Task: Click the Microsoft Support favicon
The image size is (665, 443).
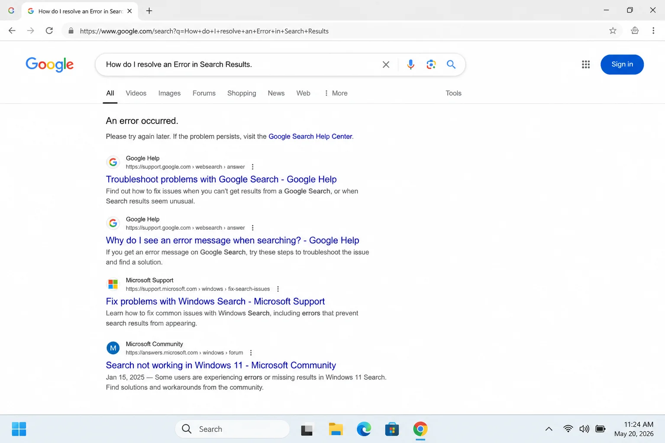Action: 113,284
